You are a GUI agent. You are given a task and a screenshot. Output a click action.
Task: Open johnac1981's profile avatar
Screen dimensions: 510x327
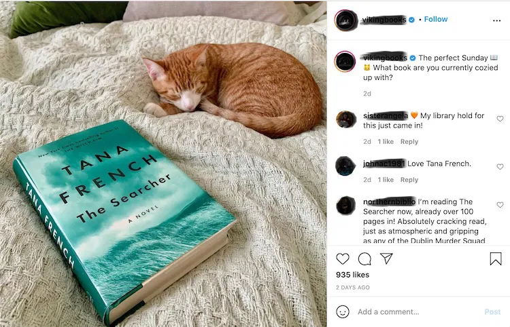coord(345,166)
